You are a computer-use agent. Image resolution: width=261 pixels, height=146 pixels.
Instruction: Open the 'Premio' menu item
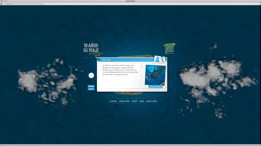(142, 101)
